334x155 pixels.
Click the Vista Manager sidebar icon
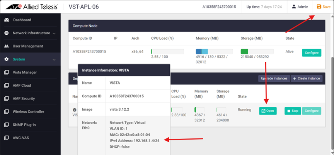(7, 72)
